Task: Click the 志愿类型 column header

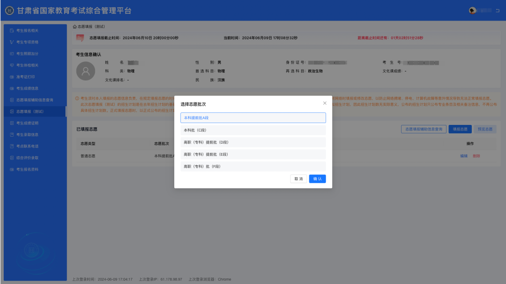Action: [x=88, y=144]
